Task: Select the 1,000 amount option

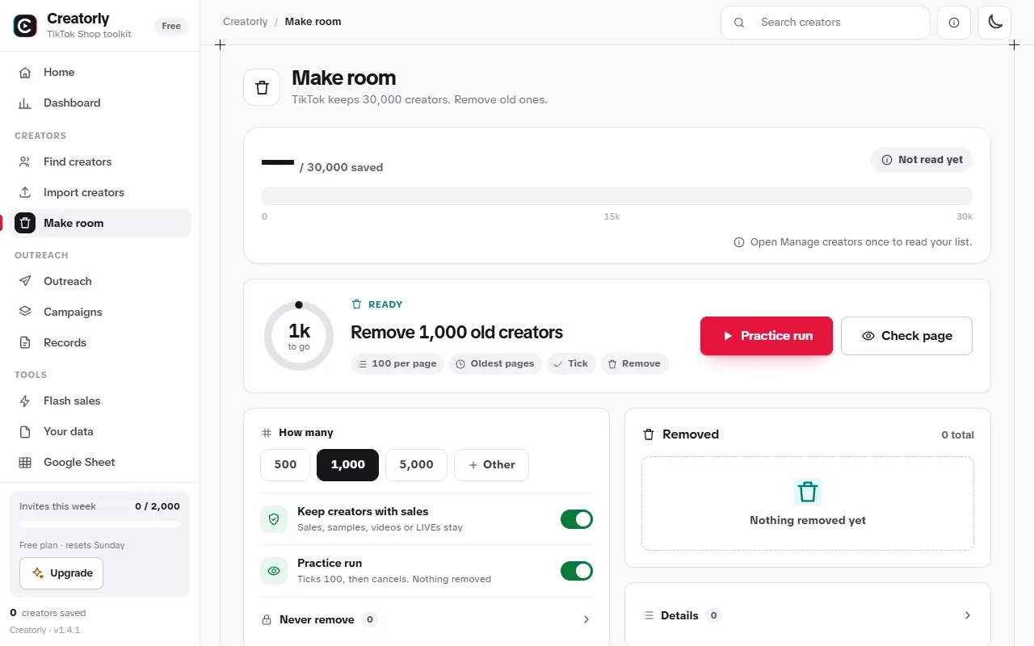Action: [x=347, y=465]
